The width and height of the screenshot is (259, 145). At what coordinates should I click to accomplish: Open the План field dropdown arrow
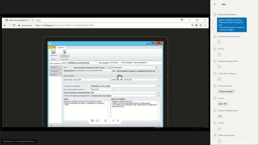click(108, 67)
